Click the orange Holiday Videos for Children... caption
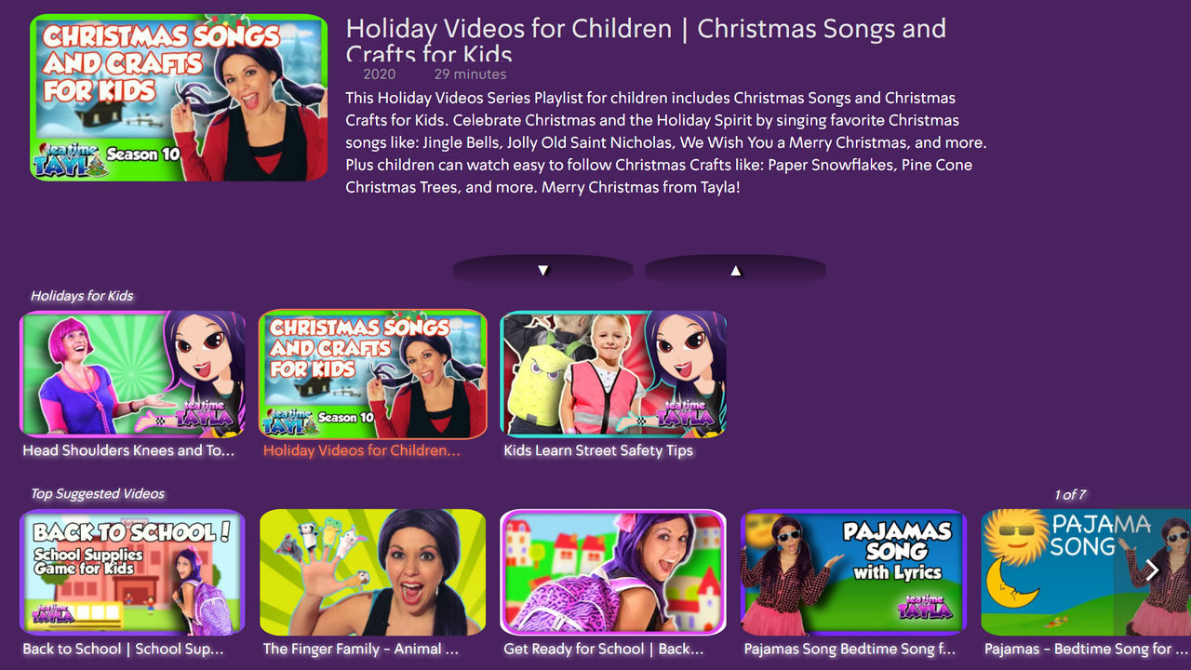Image resolution: width=1191 pixels, height=670 pixels. pos(362,450)
